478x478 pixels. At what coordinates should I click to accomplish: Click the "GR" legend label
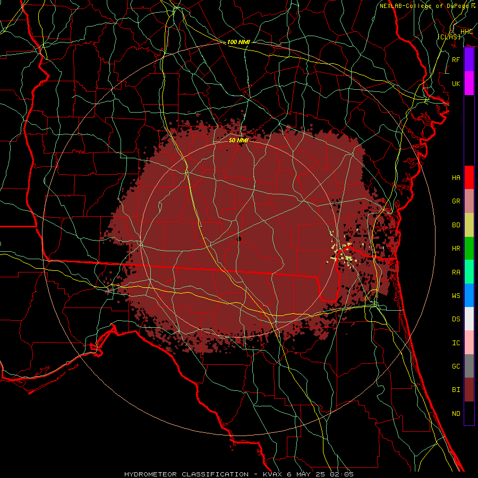point(456,201)
